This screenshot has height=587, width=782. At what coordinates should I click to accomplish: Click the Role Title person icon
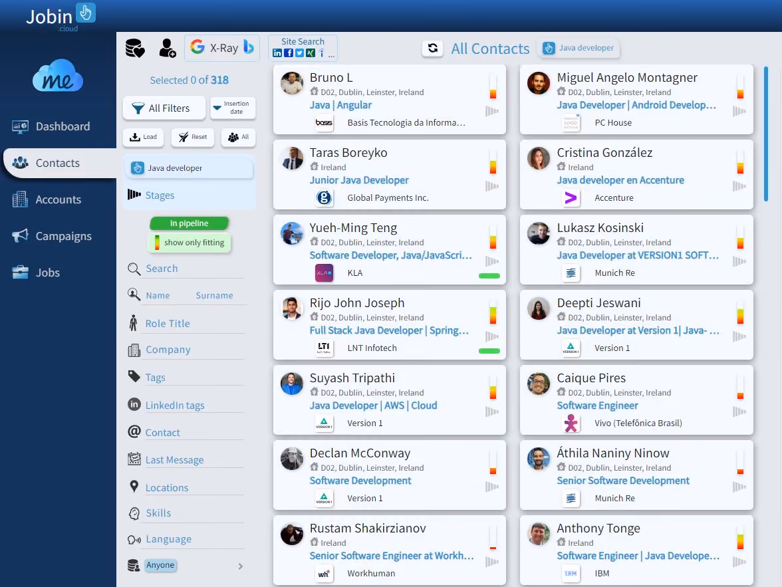(x=133, y=323)
